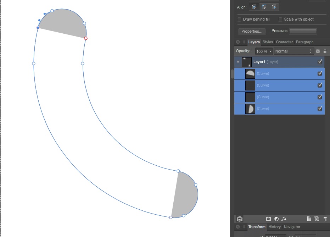Add a mask layer icon
The width and height of the screenshot is (330, 237).
[x=268, y=219]
